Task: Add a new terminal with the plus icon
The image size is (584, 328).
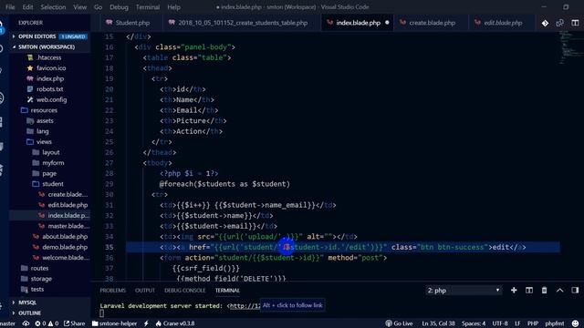Action: [x=514, y=290]
